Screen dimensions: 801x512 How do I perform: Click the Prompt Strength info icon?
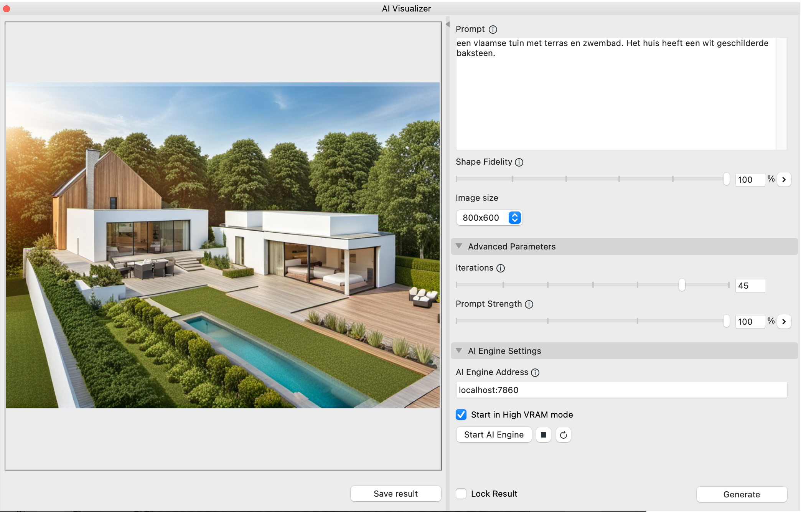(529, 304)
